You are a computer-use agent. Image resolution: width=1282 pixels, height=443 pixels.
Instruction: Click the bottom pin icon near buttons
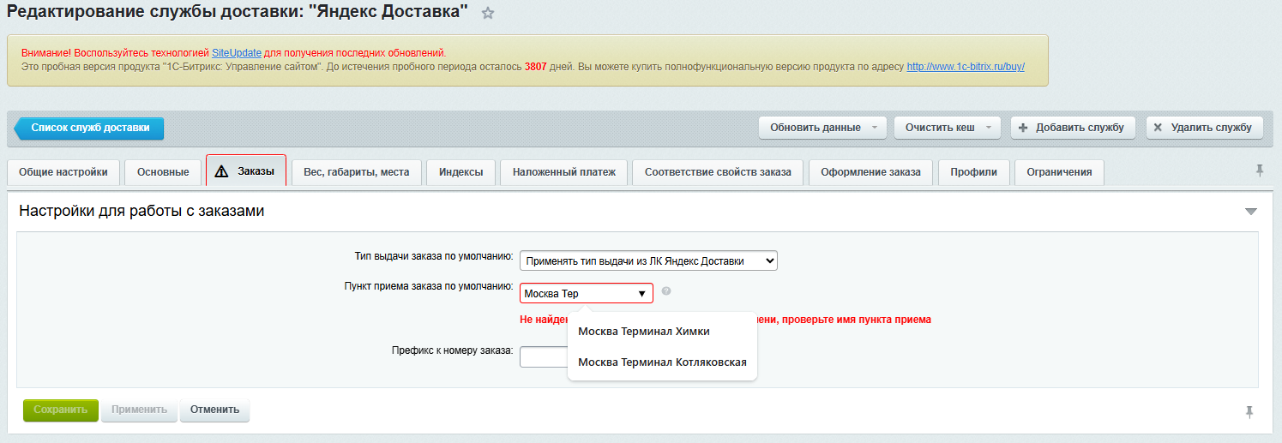tap(1250, 411)
